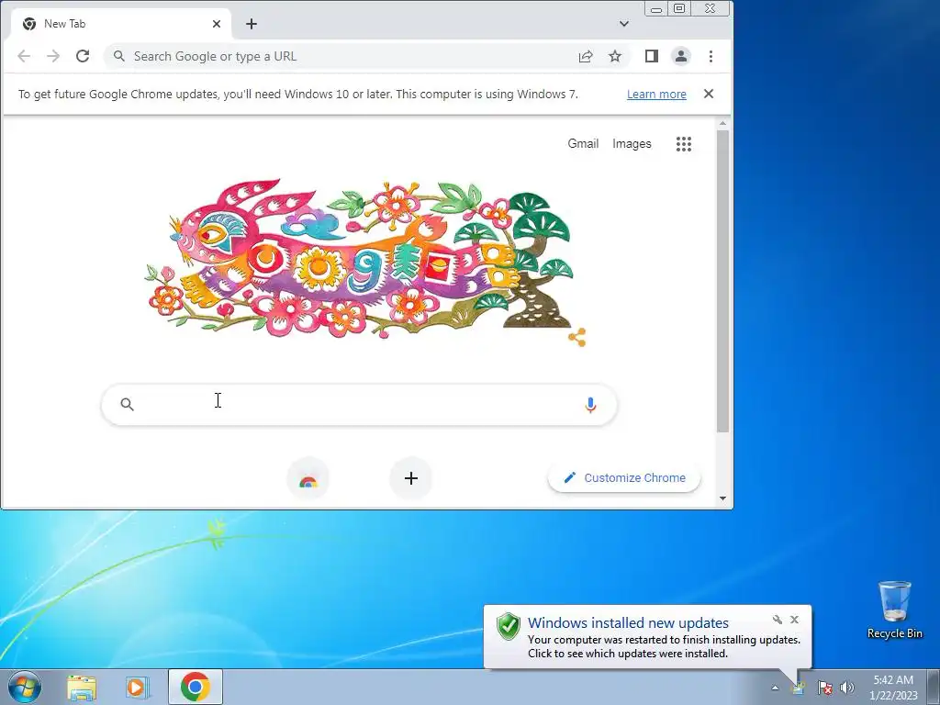The width and height of the screenshot is (940, 705).
Task: Open the Gmail link
Action: 583,144
